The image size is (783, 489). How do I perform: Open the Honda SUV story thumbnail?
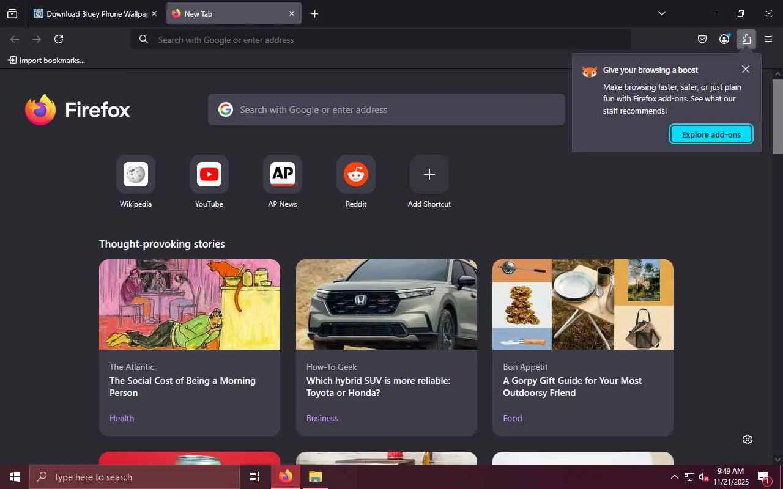coord(387,304)
